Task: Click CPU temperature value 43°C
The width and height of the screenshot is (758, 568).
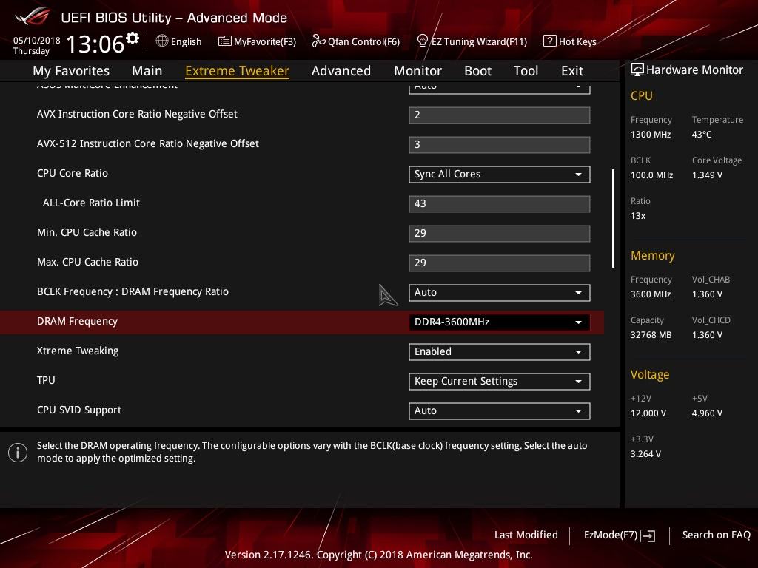Action: click(702, 135)
